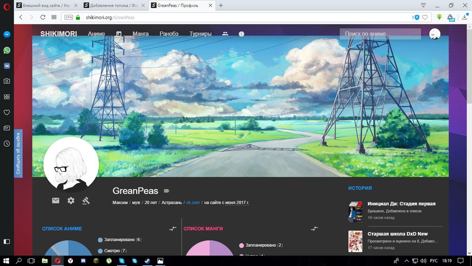
Task: Open the moderation gavel icon under avatar
Action: click(86, 201)
